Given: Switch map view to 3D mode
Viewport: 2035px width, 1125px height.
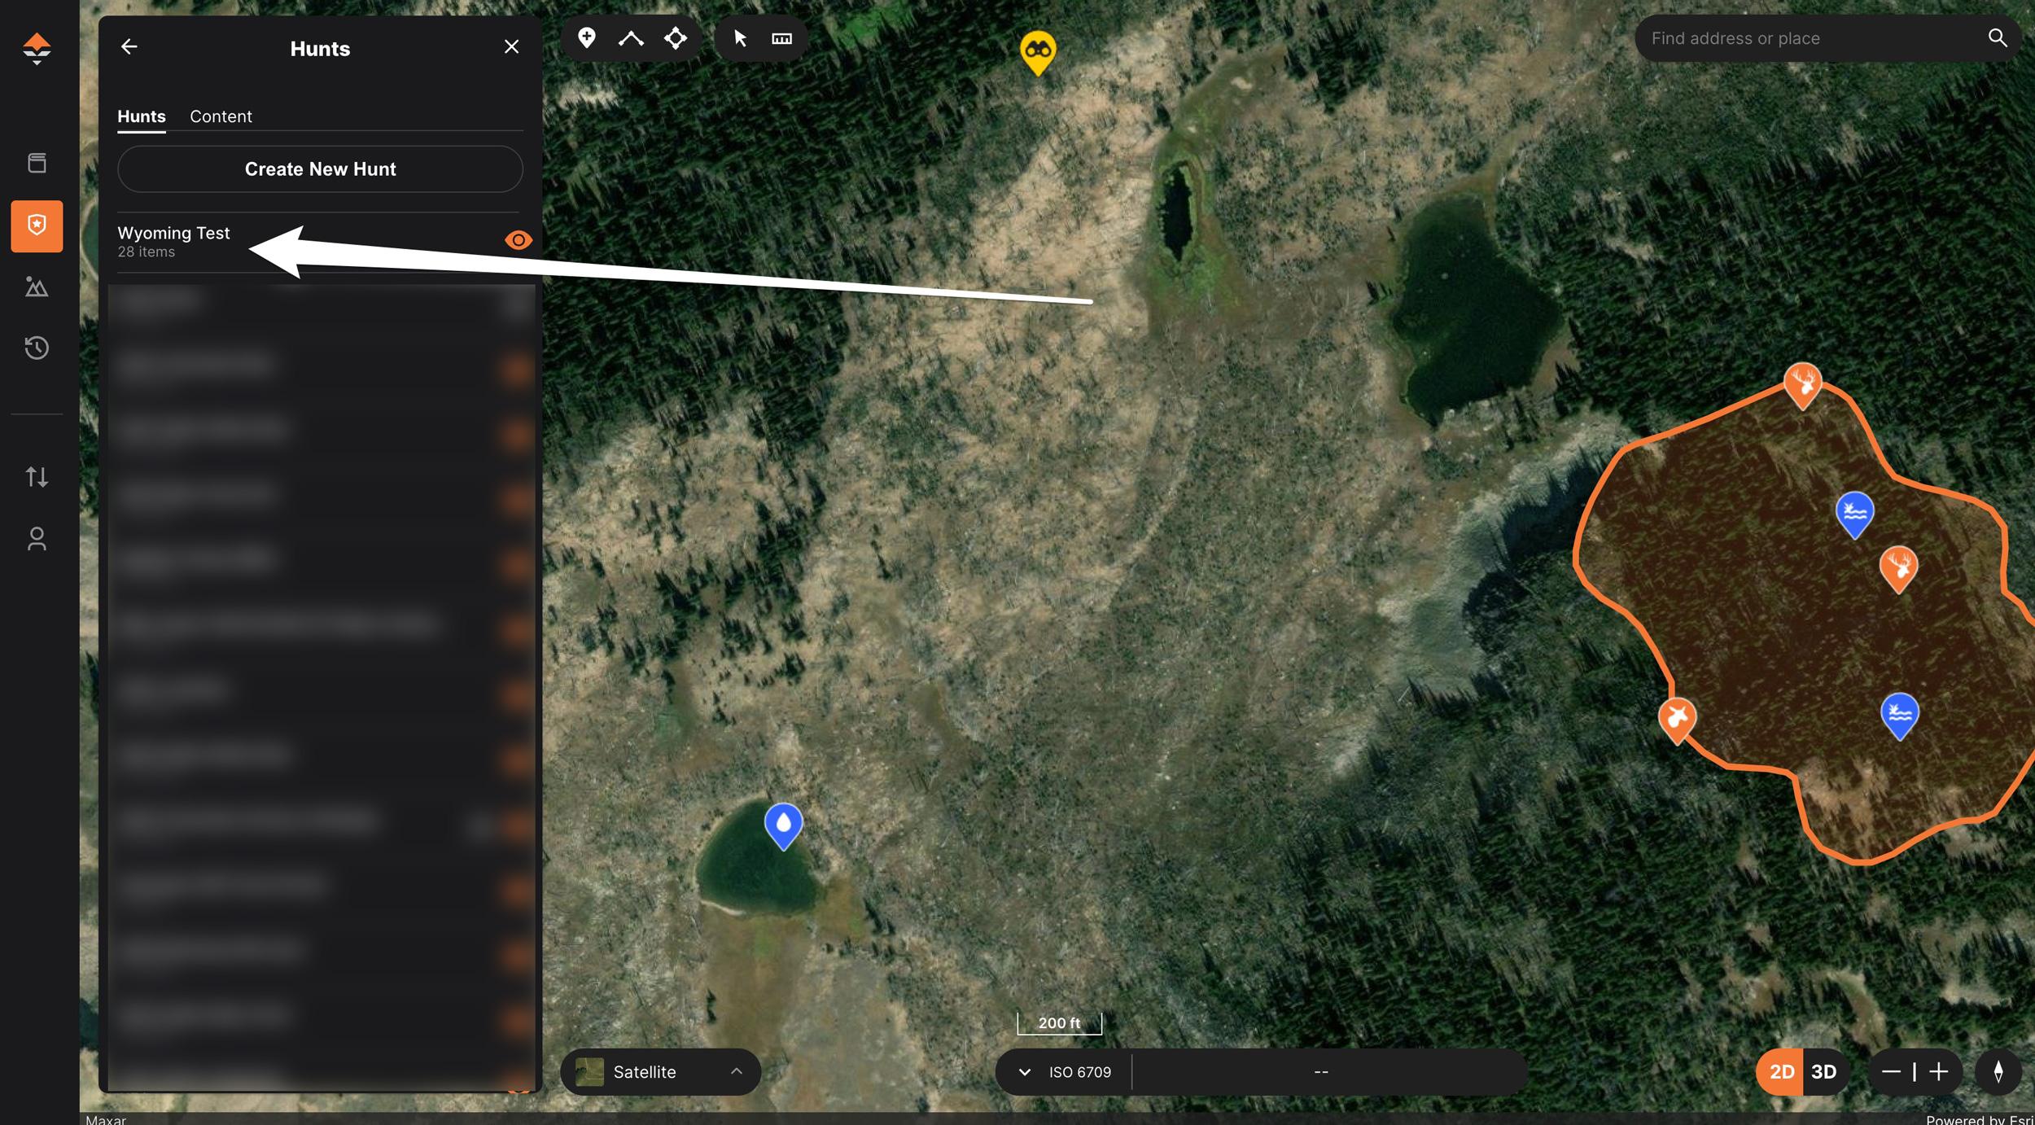Looking at the screenshot, I should pyautogui.click(x=1823, y=1071).
